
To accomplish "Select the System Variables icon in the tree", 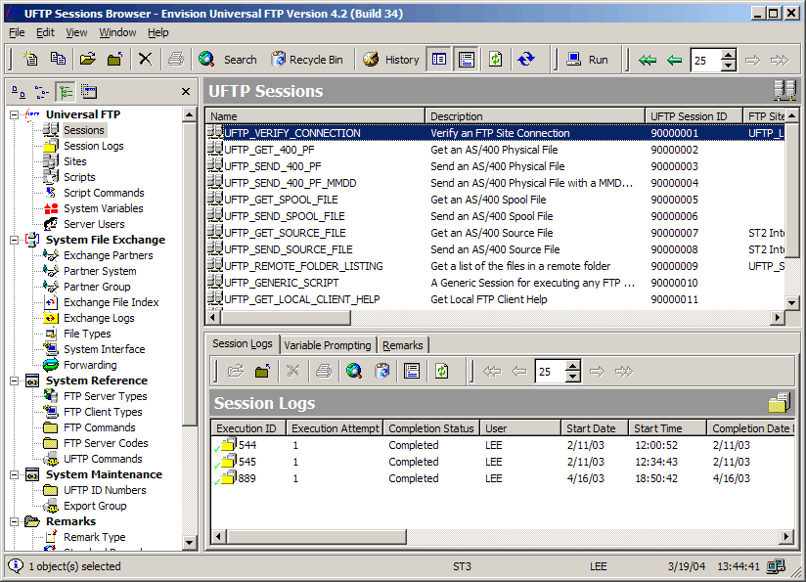I will 51,208.
